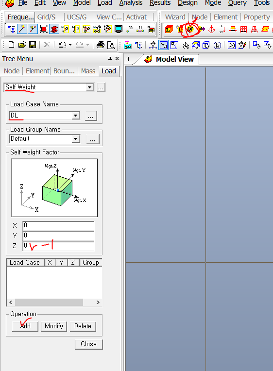Screen dimensions: 273x371
Task: Click the red circular specified displacement icon
Action: [211, 29]
